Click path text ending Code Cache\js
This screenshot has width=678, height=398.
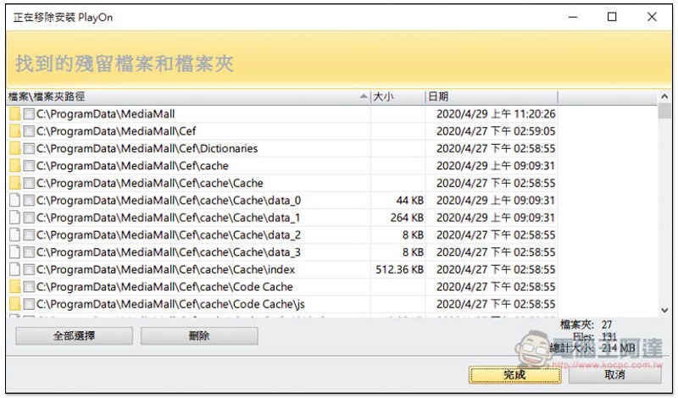171,304
